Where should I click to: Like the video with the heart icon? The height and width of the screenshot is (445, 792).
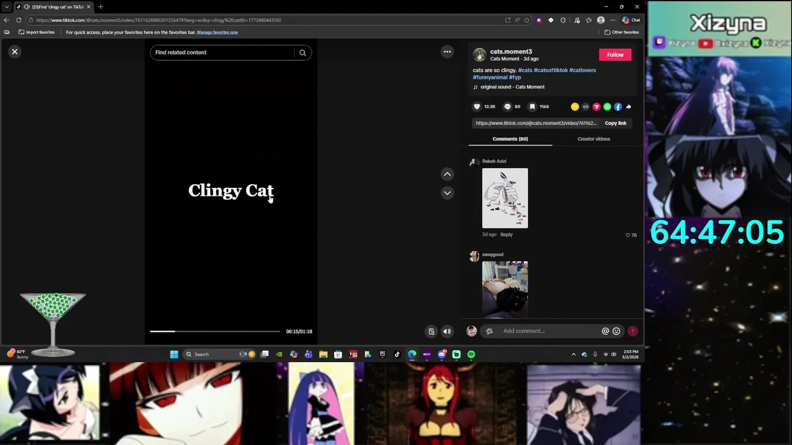(x=477, y=106)
